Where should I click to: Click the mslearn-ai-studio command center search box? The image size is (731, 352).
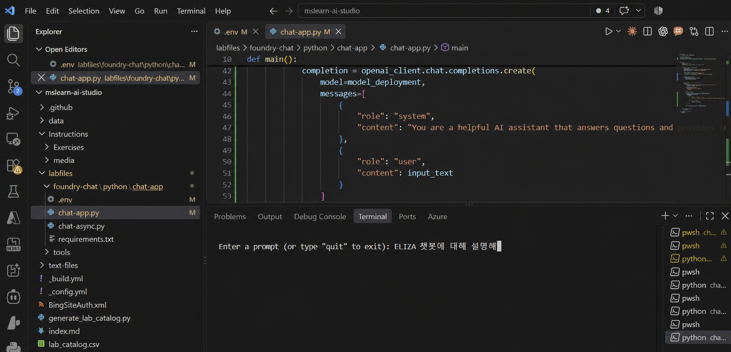(444, 11)
